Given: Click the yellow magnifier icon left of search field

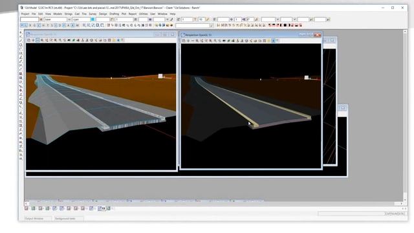Looking at the screenshot, I should tap(156, 25).
